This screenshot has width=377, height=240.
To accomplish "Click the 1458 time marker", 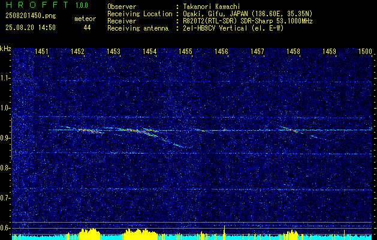I will pos(293,51).
